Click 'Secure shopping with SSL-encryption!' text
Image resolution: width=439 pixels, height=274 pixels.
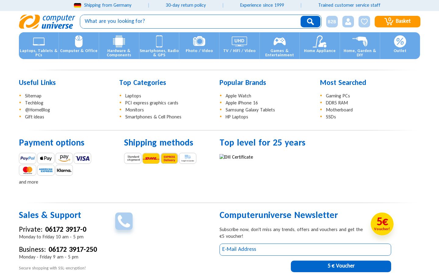coord(52,268)
